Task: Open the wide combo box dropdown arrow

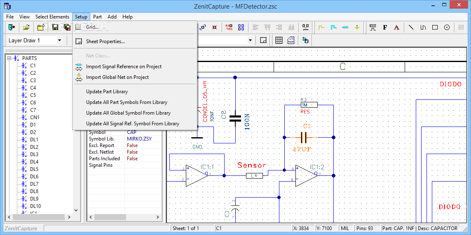Action: pos(250,40)
